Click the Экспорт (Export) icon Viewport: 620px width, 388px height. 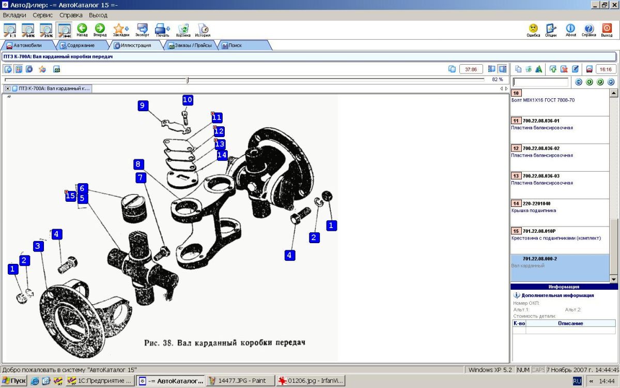pos(142,29)
